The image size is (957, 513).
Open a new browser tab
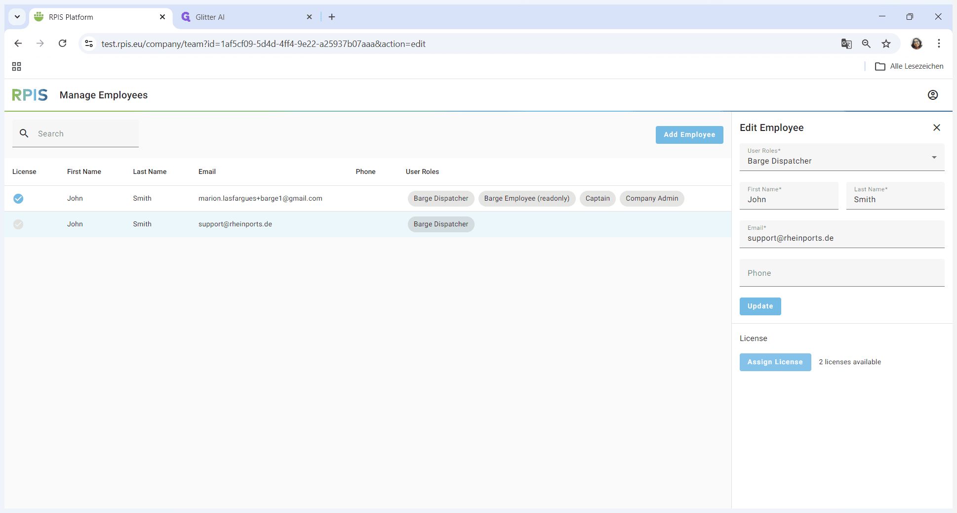tap(332, 17)
